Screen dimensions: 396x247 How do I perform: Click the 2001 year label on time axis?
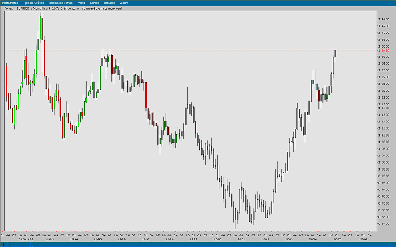(x=241, y=239)
